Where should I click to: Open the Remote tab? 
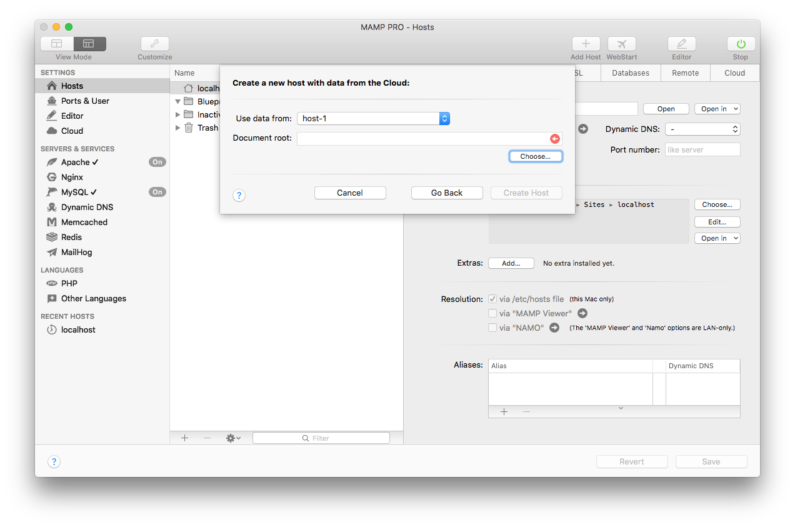tap(685, 73)
